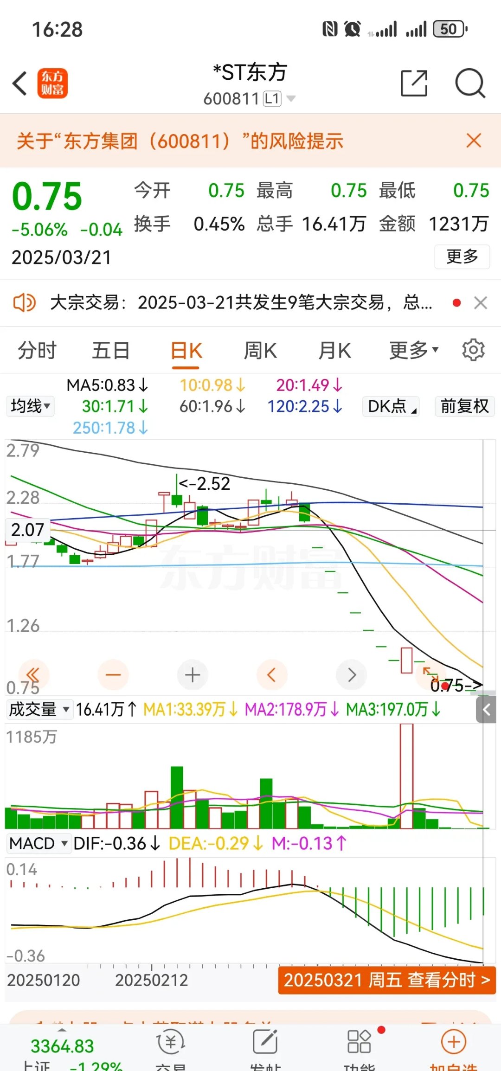Switch to the 分时 tab

click(x=37, y=350)
